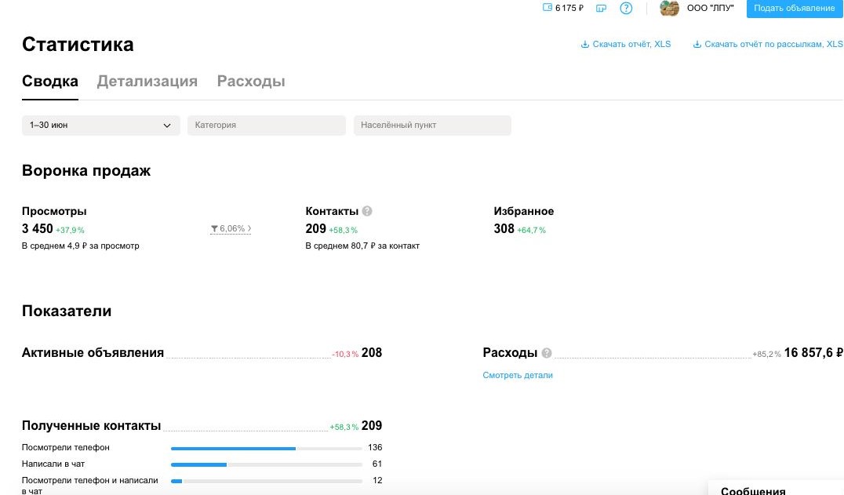Open the 1–30 июн period dropdown
The image size is (844, 495).
[x=100, y=126]
